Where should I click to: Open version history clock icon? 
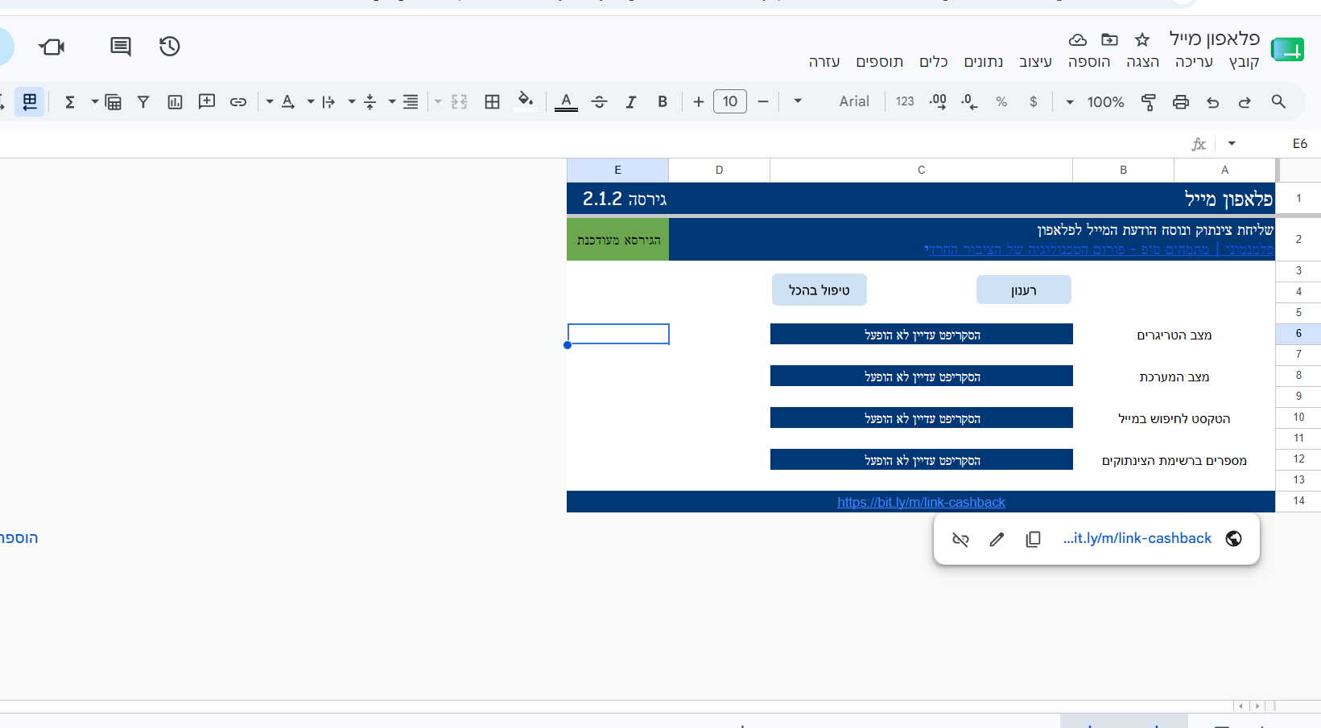169,47
